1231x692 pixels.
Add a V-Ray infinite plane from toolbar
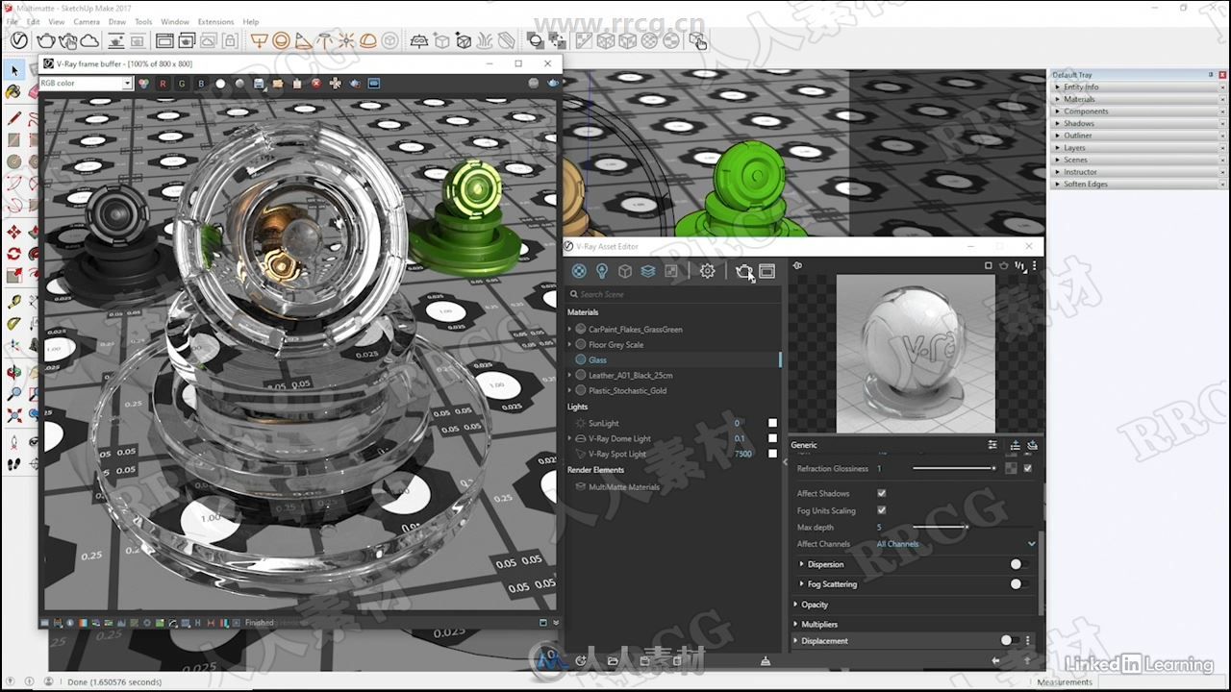click(x=419, y=40)
